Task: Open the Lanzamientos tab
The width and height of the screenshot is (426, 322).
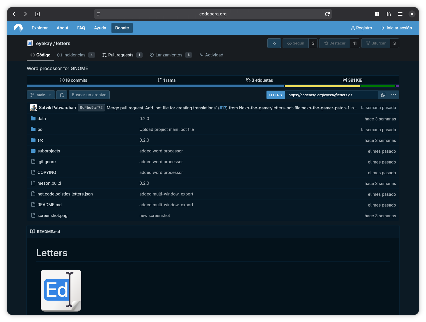Action: coord(169,55)
